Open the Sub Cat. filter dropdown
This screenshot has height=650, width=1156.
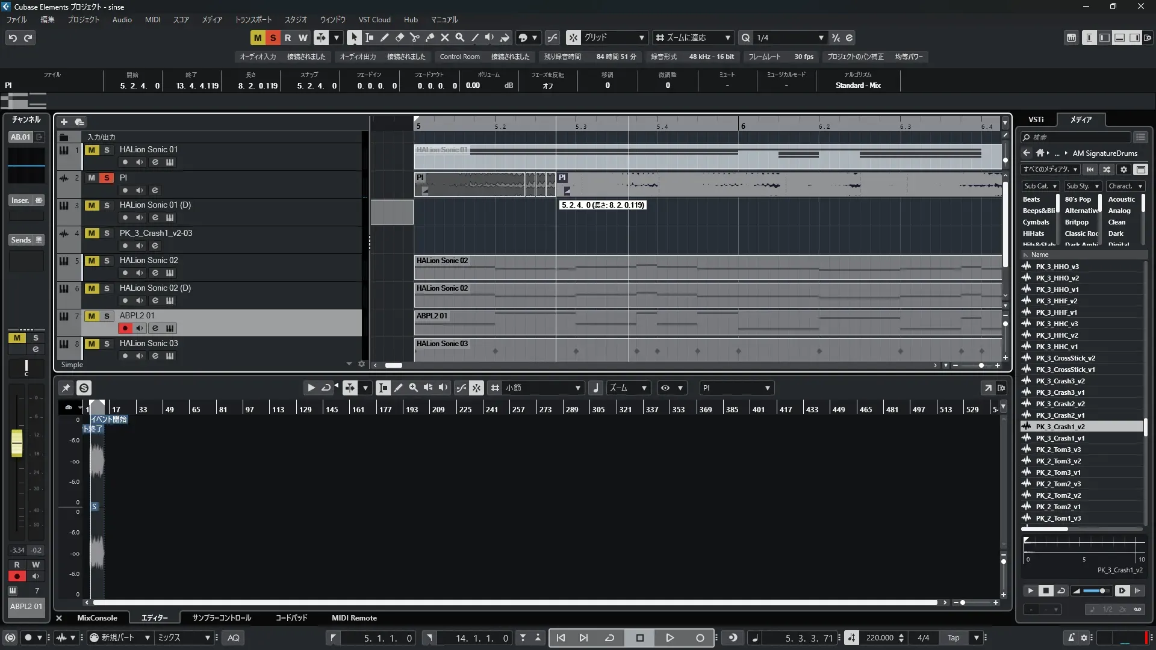pos(1040,186)
